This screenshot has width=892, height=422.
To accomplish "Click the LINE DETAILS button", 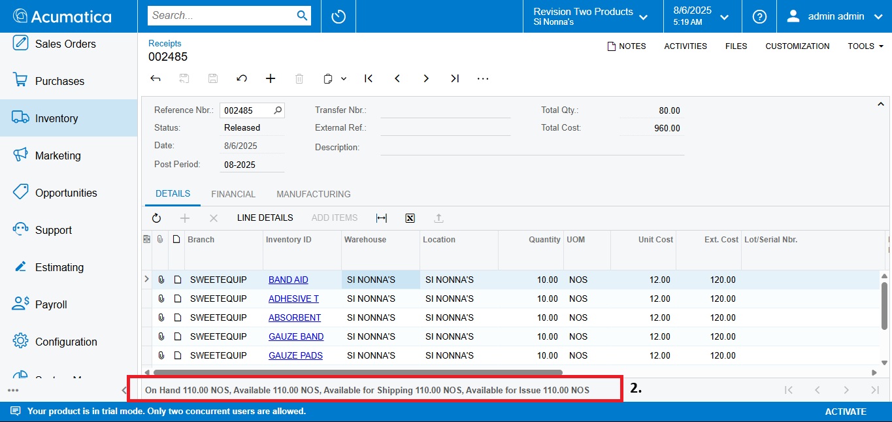I will pyautogui.click(x=265, y=218).
